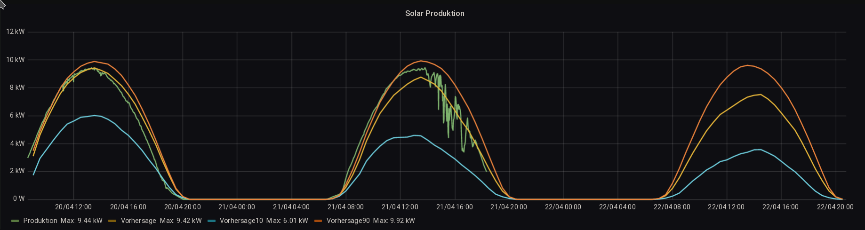Click the 21/04 20:00 time axis label
The height and width of the screenshot is (230, 865).
coord(509,207)
